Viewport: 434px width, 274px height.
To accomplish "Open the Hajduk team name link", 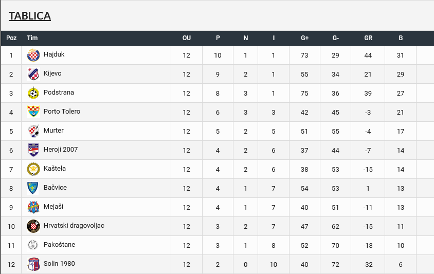I will coord(54,54).
